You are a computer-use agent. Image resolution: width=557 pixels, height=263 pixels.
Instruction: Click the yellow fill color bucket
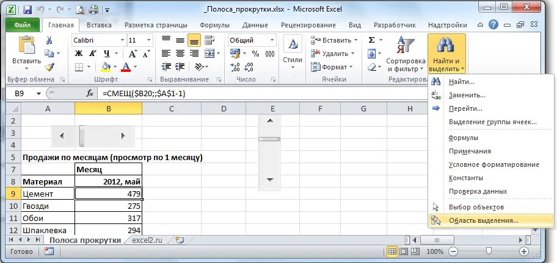pos(106,66)
